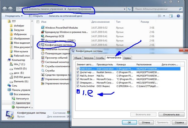Click the Отключить все button

pos(171,115)
